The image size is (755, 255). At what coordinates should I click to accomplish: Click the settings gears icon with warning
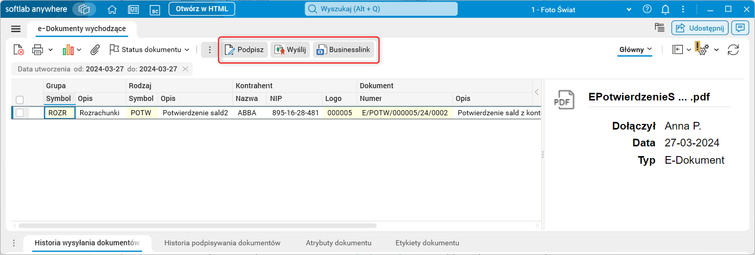pyautogui.click(x=702, y=48)
